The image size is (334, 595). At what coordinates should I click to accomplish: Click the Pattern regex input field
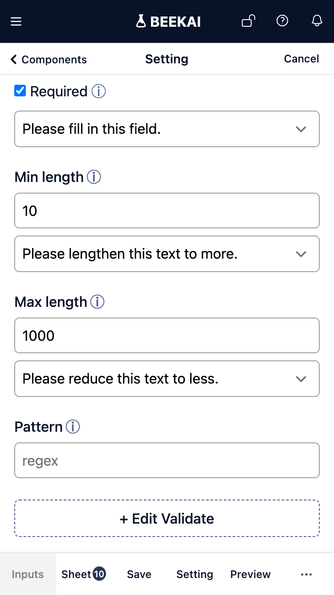point(167,460)
